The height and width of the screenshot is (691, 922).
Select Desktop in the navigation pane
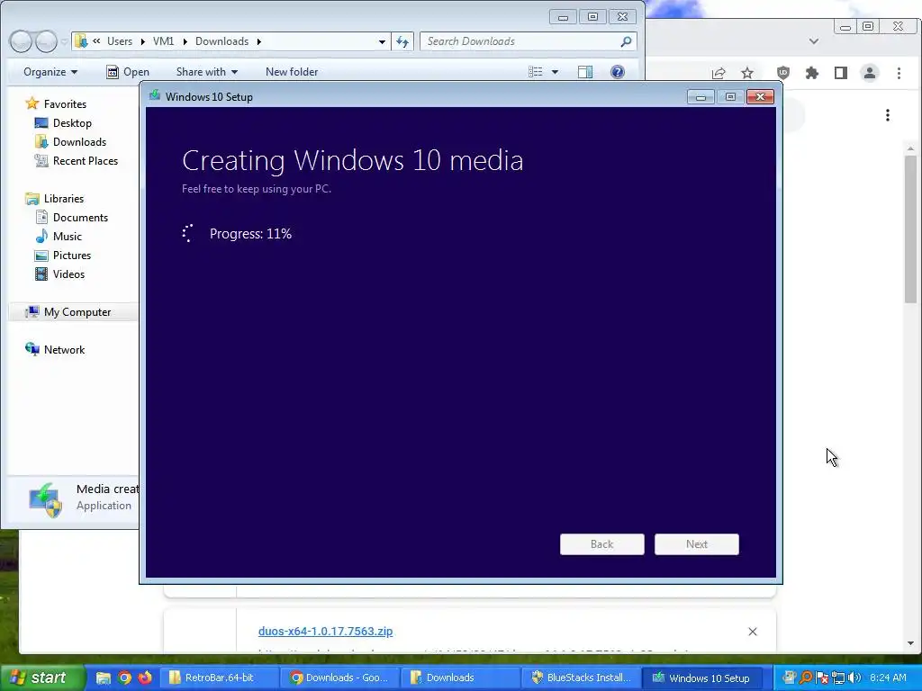(63, 122)
